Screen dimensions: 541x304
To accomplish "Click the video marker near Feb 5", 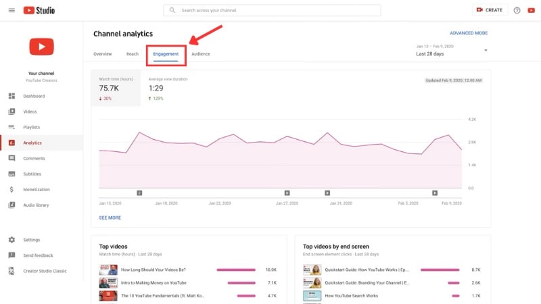I will pyautogui.click(x=435, y=193).
